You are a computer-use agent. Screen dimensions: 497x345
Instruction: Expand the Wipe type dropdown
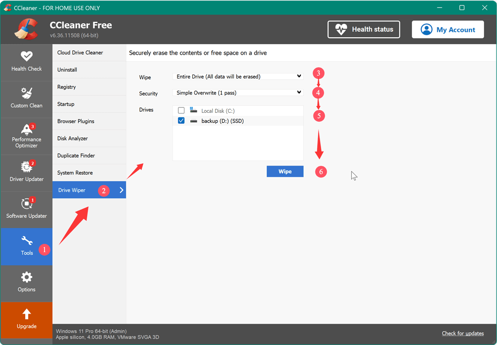pyautogui.click(x=238, y=77)
